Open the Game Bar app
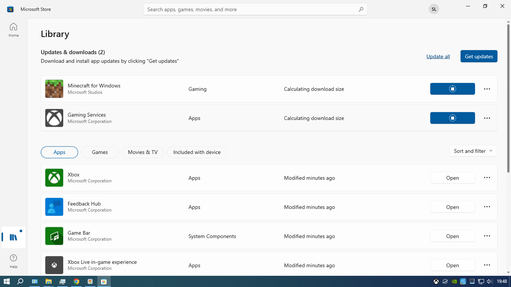The image size is (511, 287). (453, 236)
